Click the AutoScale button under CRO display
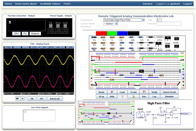The height and width of the screenshot is (131, 196). 55,98
